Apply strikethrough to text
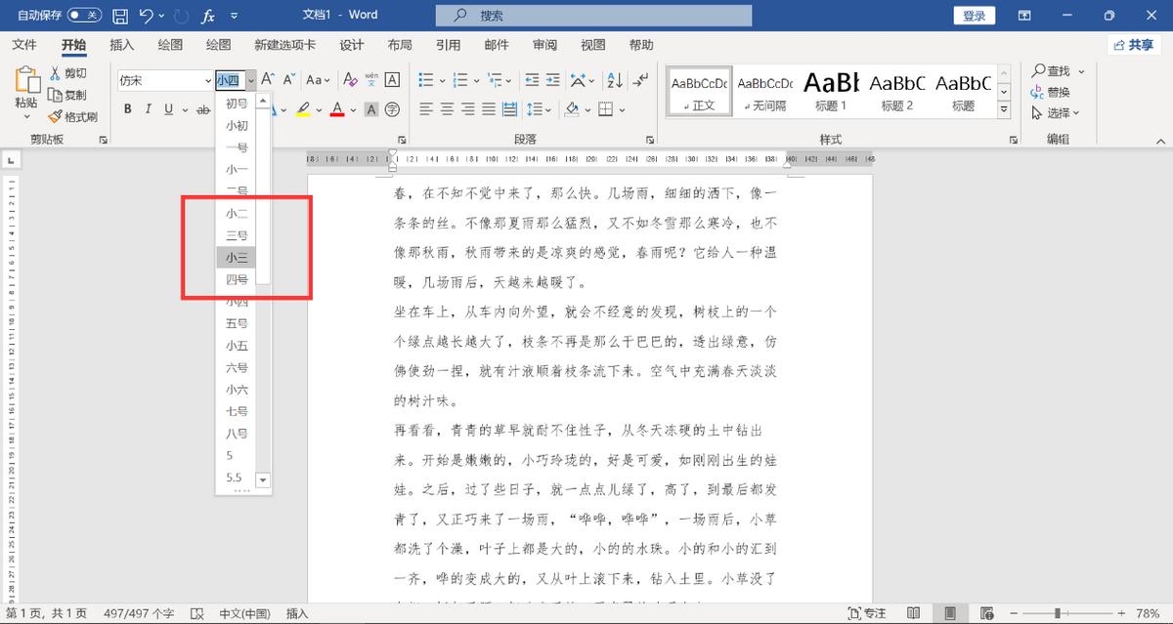The height and width of the screenshot is (624, 1173). tap(201, 109)
